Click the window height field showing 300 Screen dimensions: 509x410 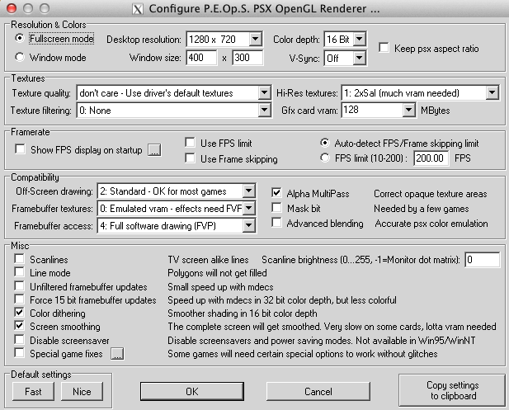[x=247, y=58]
